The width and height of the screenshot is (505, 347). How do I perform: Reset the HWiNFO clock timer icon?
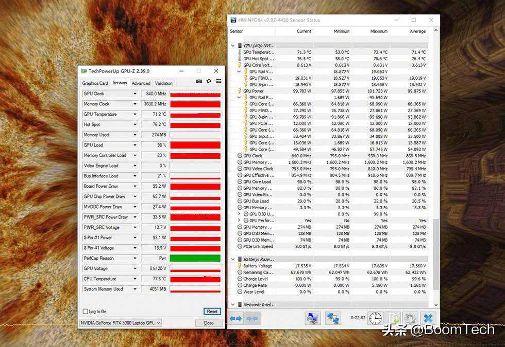pos(376,319)
